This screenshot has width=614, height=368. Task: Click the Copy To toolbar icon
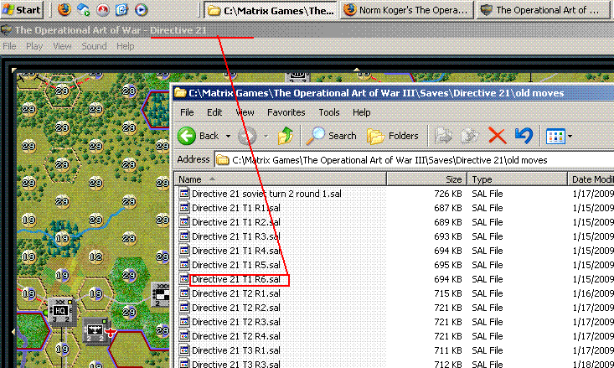[x=470, y=136]
